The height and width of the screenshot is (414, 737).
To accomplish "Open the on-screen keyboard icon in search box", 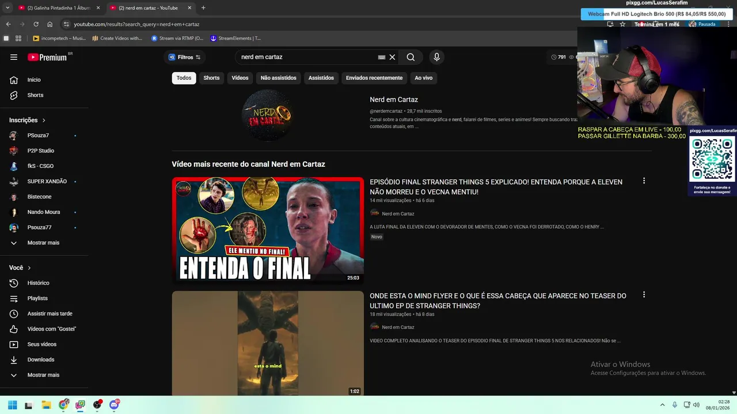I will (x=381, y=57).
